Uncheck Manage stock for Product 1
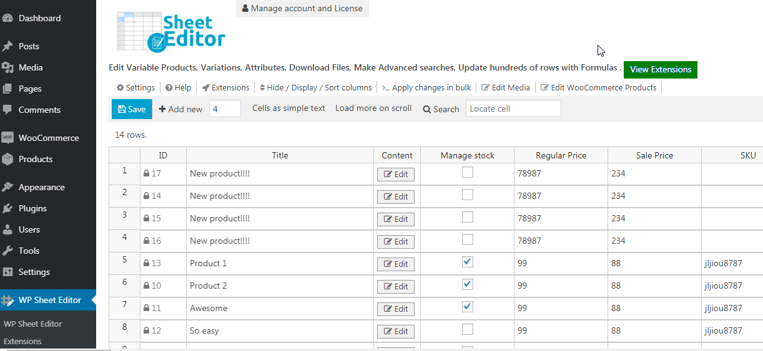763x351 pixels. click(467, 262)
